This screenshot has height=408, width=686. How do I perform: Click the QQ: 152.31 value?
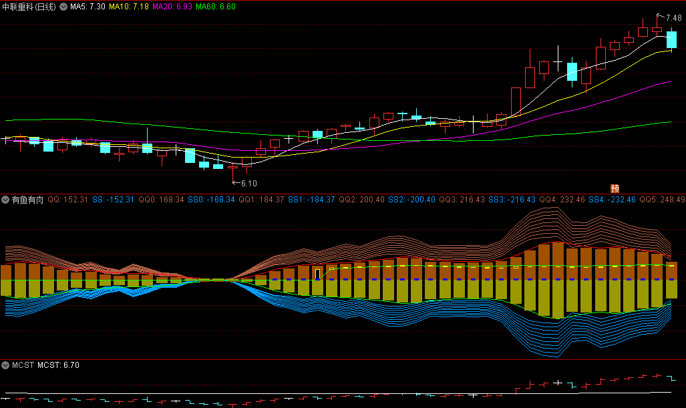pos(68,200)
